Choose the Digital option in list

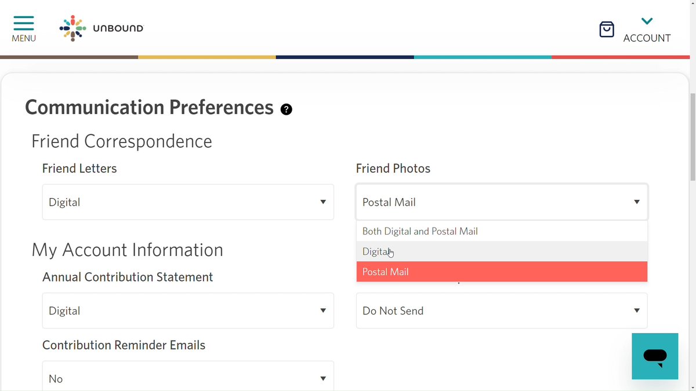pyautogui.click(x=502, y=251)
